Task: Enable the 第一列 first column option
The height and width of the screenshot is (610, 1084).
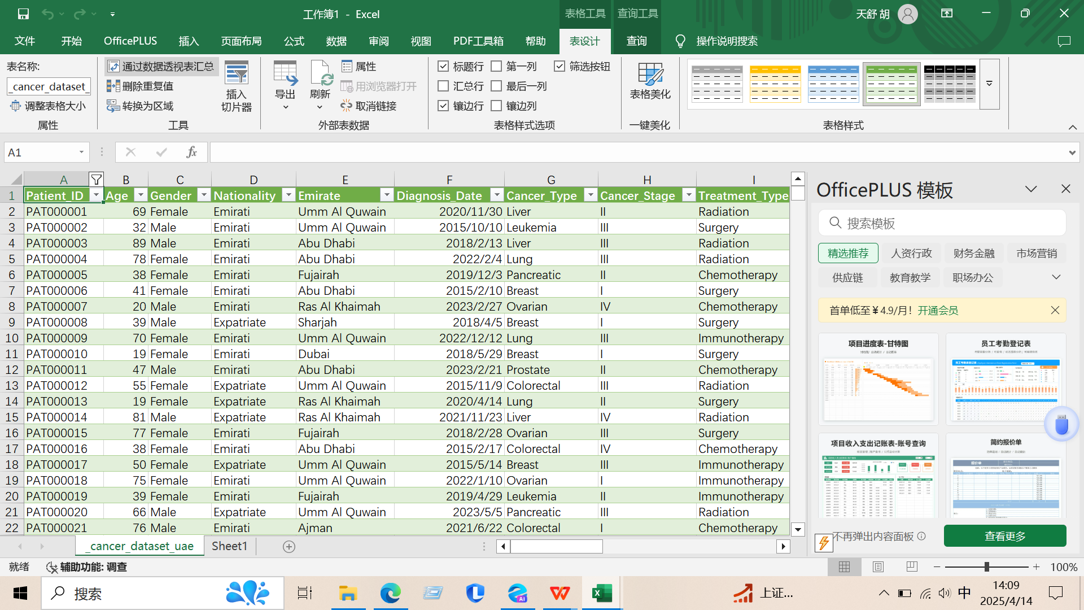Action: point(497,66)
